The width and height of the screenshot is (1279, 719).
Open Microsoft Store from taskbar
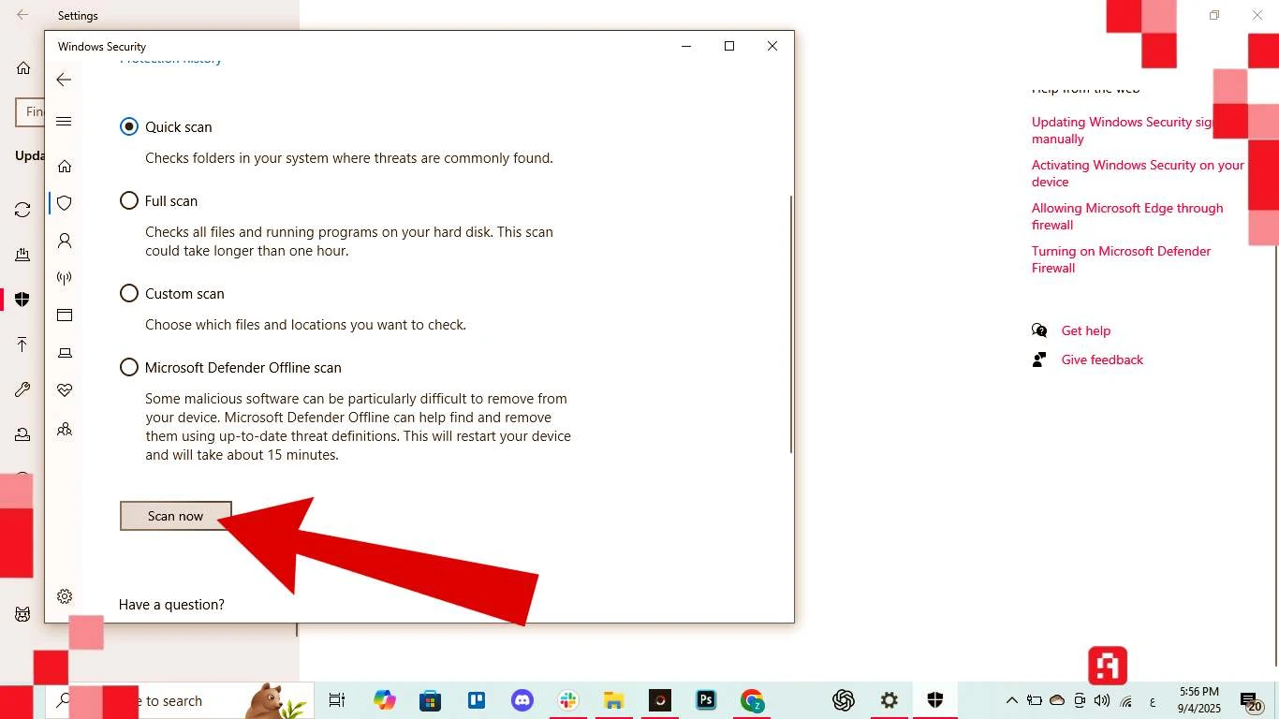click(430, 700)
